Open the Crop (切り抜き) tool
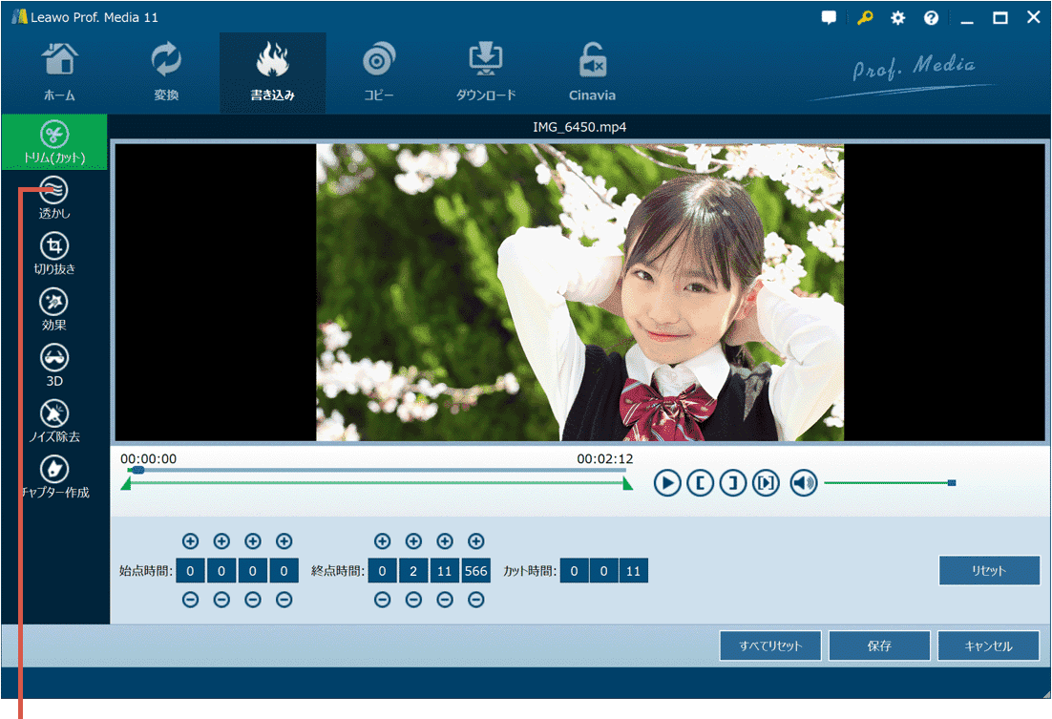 click(54, 254)
